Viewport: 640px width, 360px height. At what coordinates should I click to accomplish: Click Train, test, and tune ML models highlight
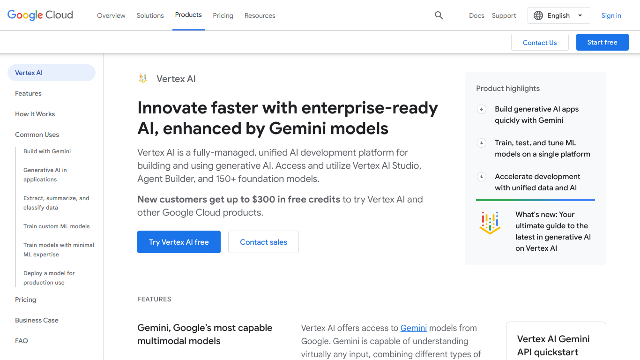click(x=543, y=149)
